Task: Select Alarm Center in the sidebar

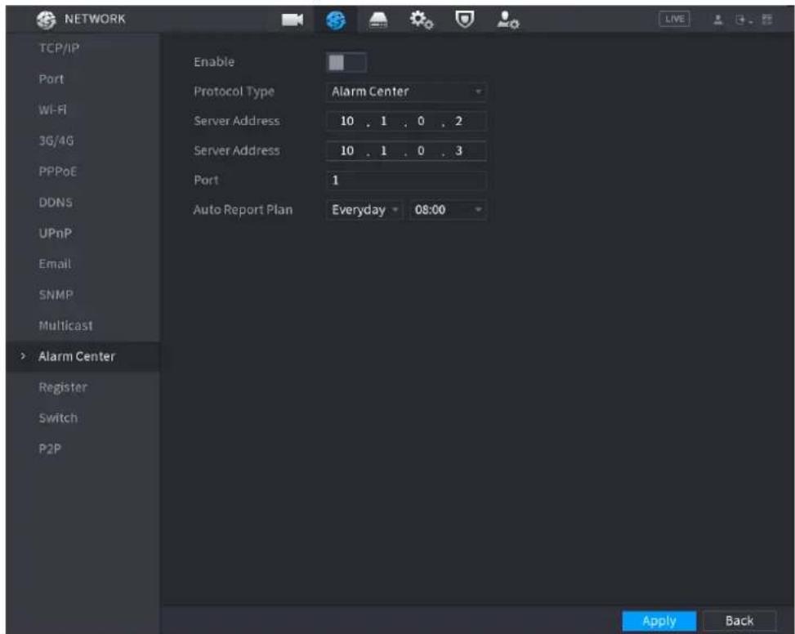Action: point(83,357)
